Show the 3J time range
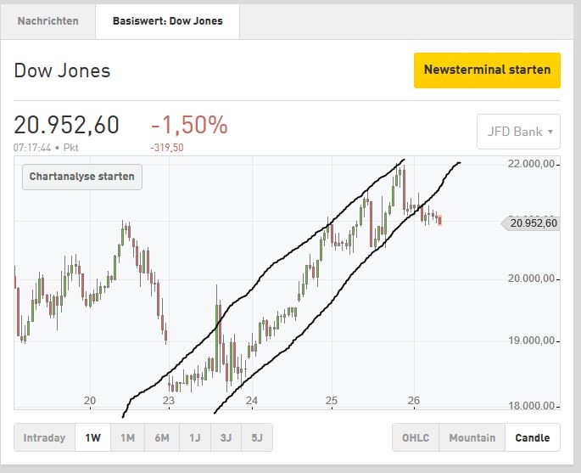581x473 pixels. click(226, 438)
